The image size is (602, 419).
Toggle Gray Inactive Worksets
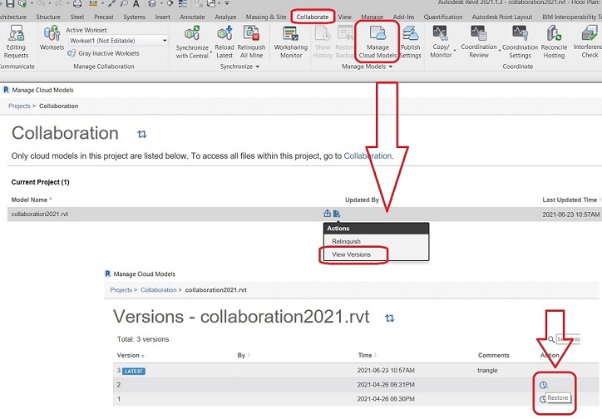pos(104,53)
